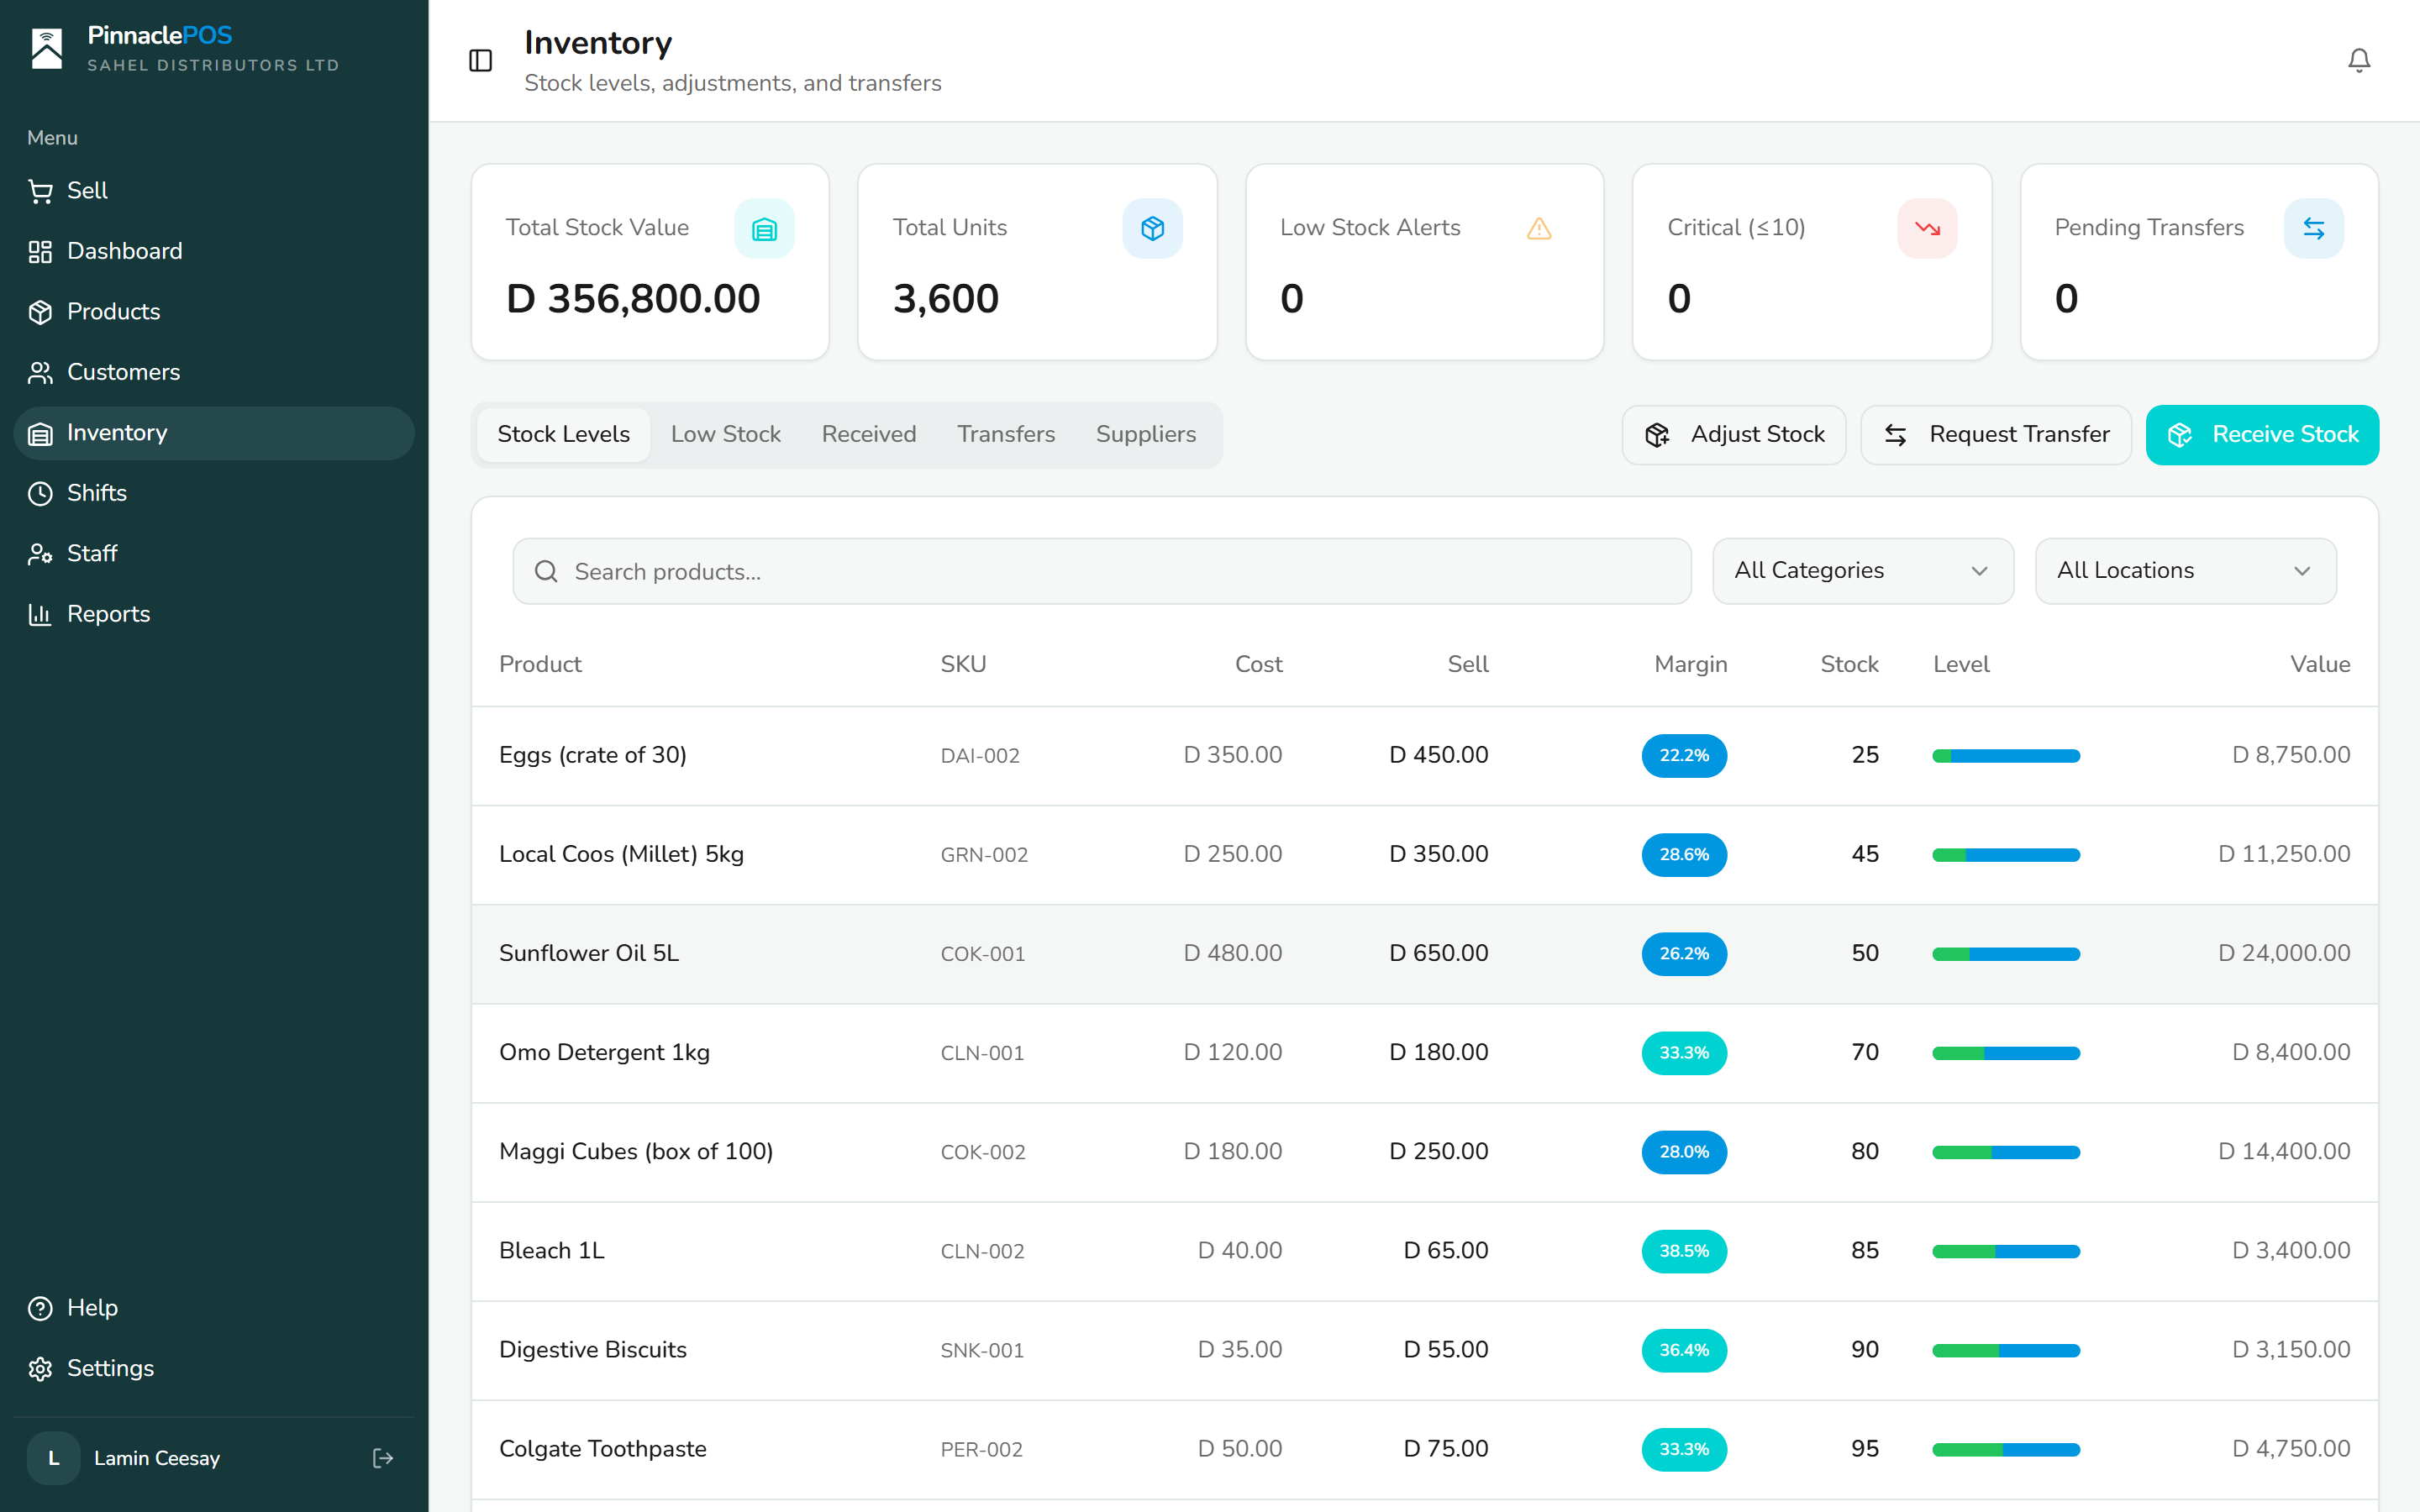The width and height of the screenshot is (2420, 1512).
Task: Click the Receive Stock button
Action: [x=2262, y=434]
